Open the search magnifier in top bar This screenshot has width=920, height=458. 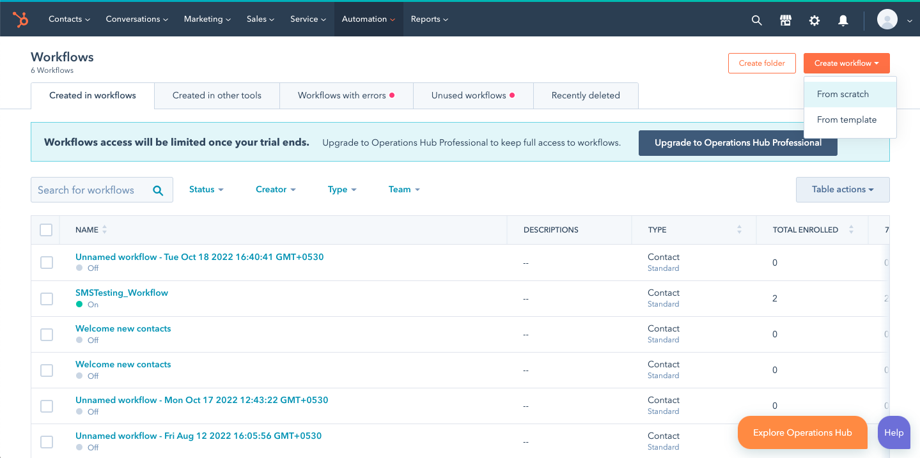coord(756,20)
